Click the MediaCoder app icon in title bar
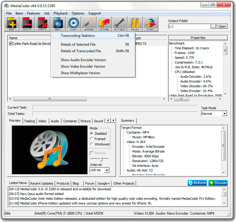This screenshot has width=236, height=222. click(x=7, y=6)
